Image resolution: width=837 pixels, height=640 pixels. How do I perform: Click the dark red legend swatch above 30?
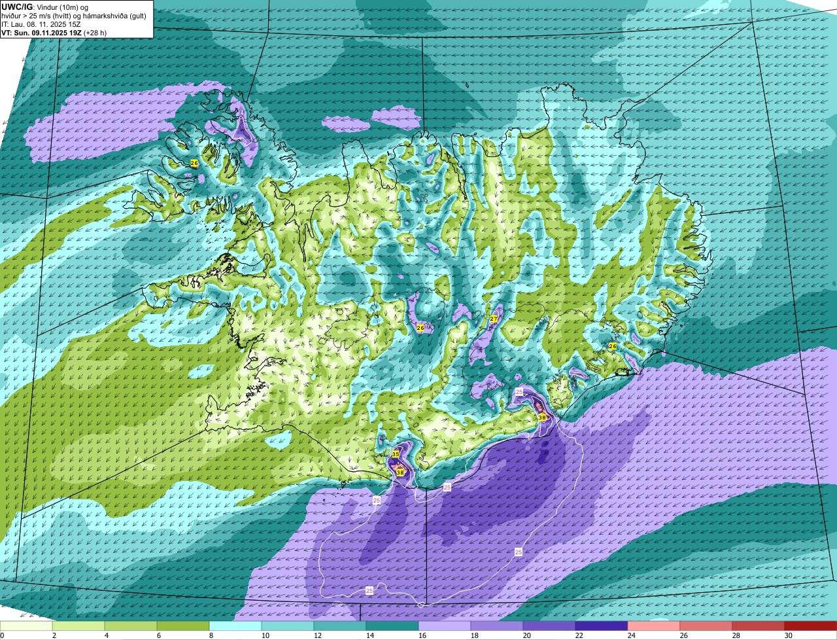811,626
